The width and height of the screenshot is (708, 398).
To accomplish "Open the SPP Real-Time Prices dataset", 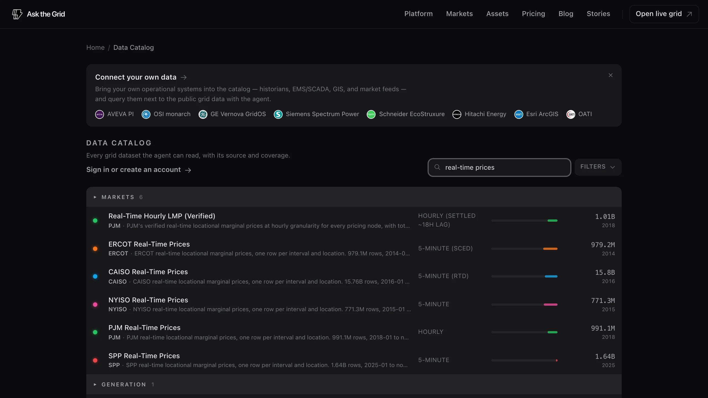I will coord(354,360).
